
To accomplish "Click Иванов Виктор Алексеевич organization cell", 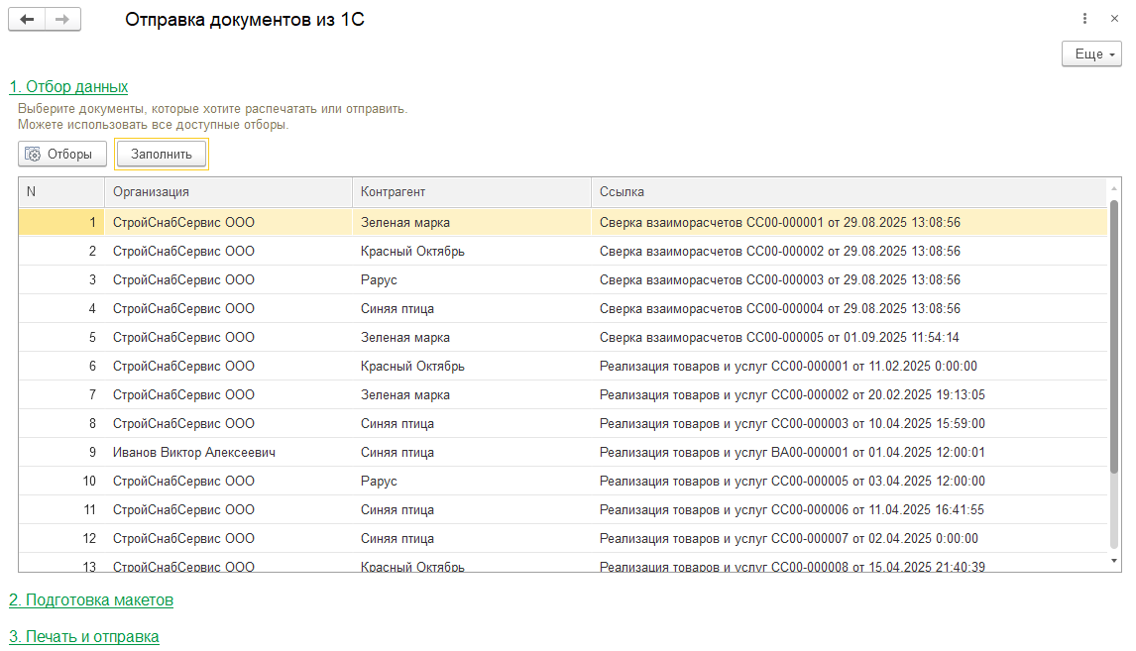I will pyautogui.click(x=228, y=453).
